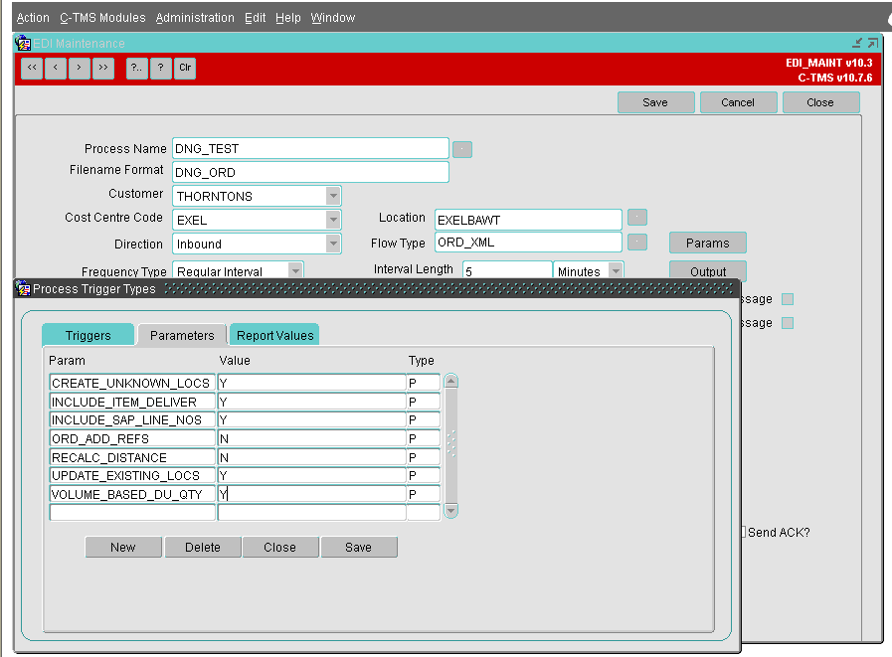Select the ORD_ADD_REFS param cell

tap(132, 438)
